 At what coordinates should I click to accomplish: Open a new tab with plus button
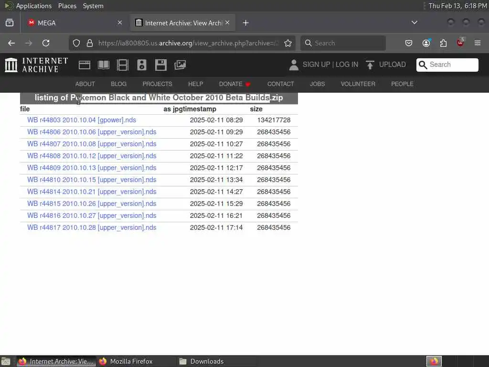click(246, 23)
